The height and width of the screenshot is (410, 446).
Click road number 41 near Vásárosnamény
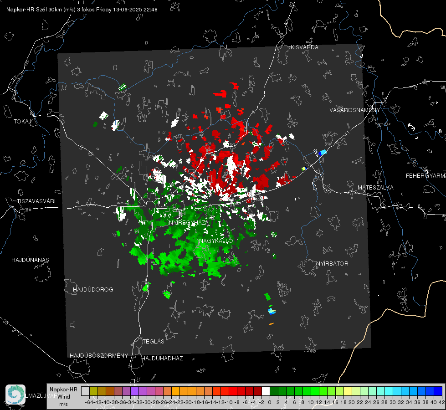point(347,133)
